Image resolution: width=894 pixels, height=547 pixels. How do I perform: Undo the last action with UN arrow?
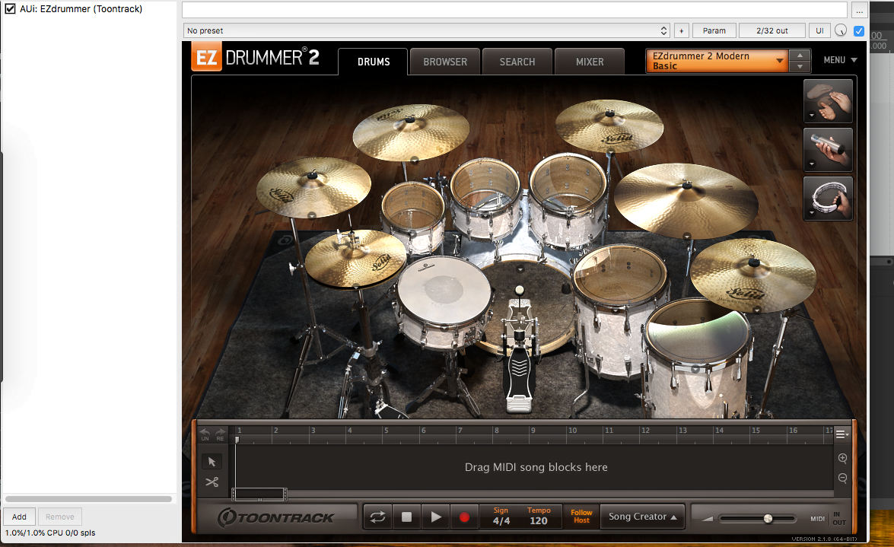[205, 434]
